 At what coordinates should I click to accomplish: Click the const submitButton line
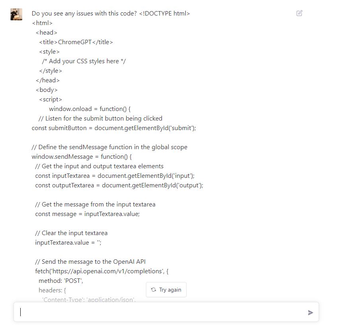point(114,128)
